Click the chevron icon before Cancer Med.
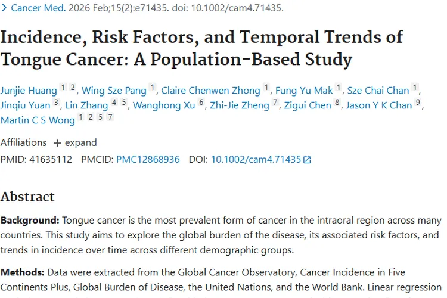Screen dimensions: 447x298 point(5,8)
